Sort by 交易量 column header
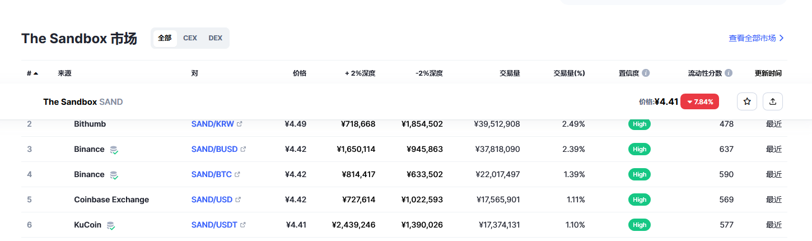 coord(510,73)
